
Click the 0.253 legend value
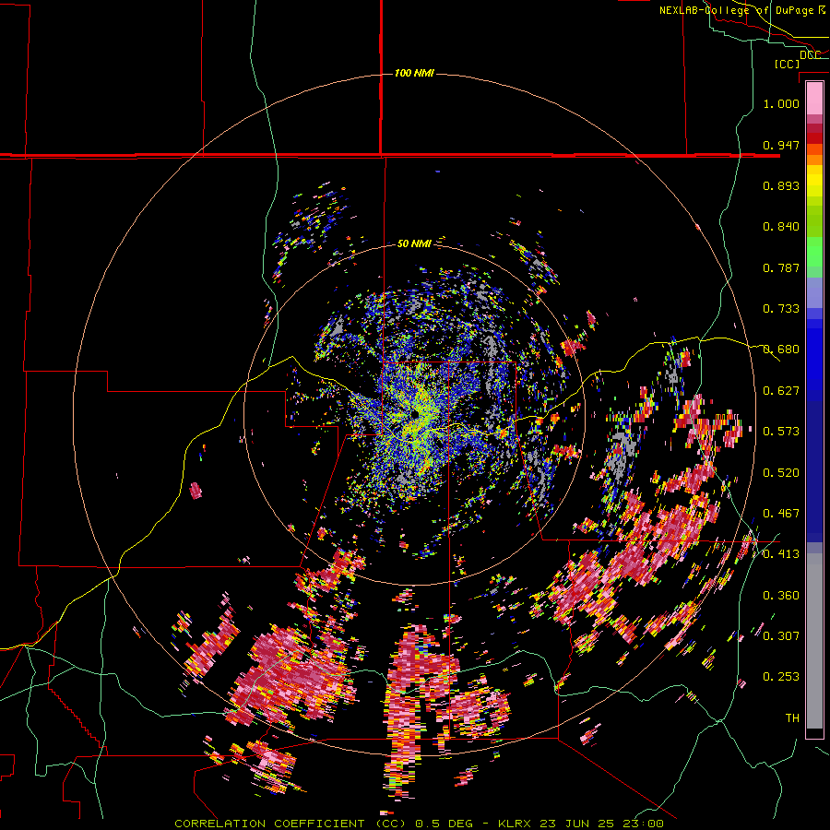(x=781, y=677)
